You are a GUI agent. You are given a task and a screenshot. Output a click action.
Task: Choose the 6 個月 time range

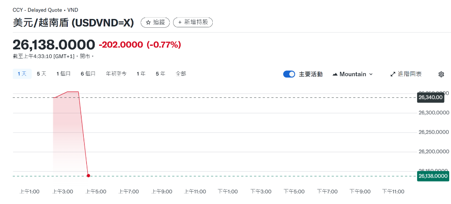coord(88,74)
